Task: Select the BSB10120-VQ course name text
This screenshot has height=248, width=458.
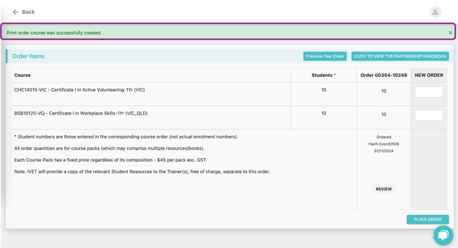Action: coord(81,113)
